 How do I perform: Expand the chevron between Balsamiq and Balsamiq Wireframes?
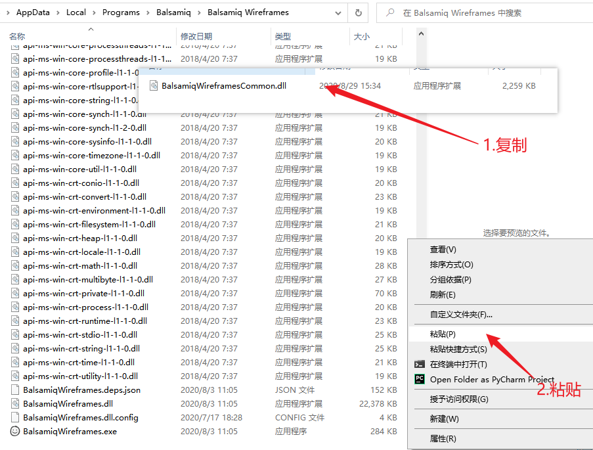199,13
